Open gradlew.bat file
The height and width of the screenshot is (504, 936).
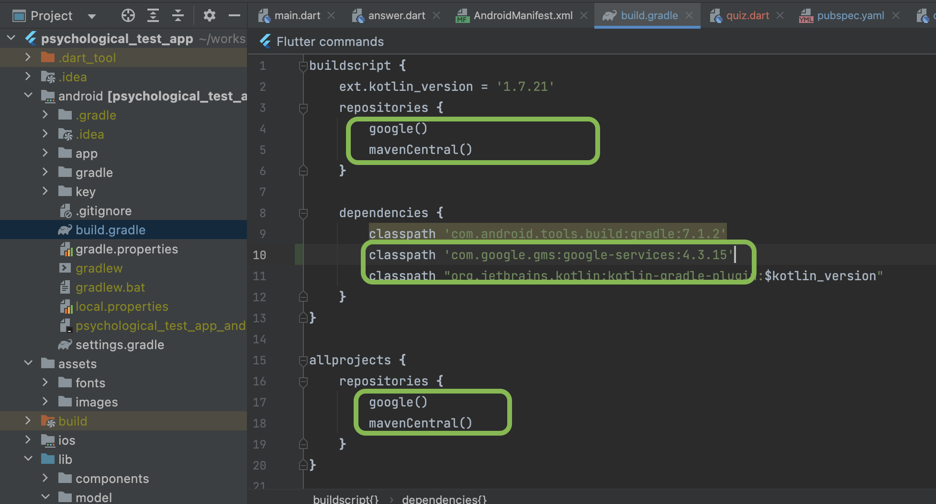coord(123,287)
